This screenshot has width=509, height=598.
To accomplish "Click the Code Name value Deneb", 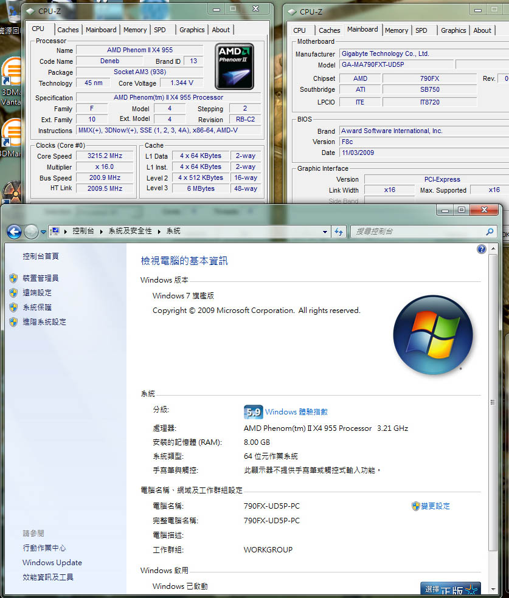I will coord(109,61).
